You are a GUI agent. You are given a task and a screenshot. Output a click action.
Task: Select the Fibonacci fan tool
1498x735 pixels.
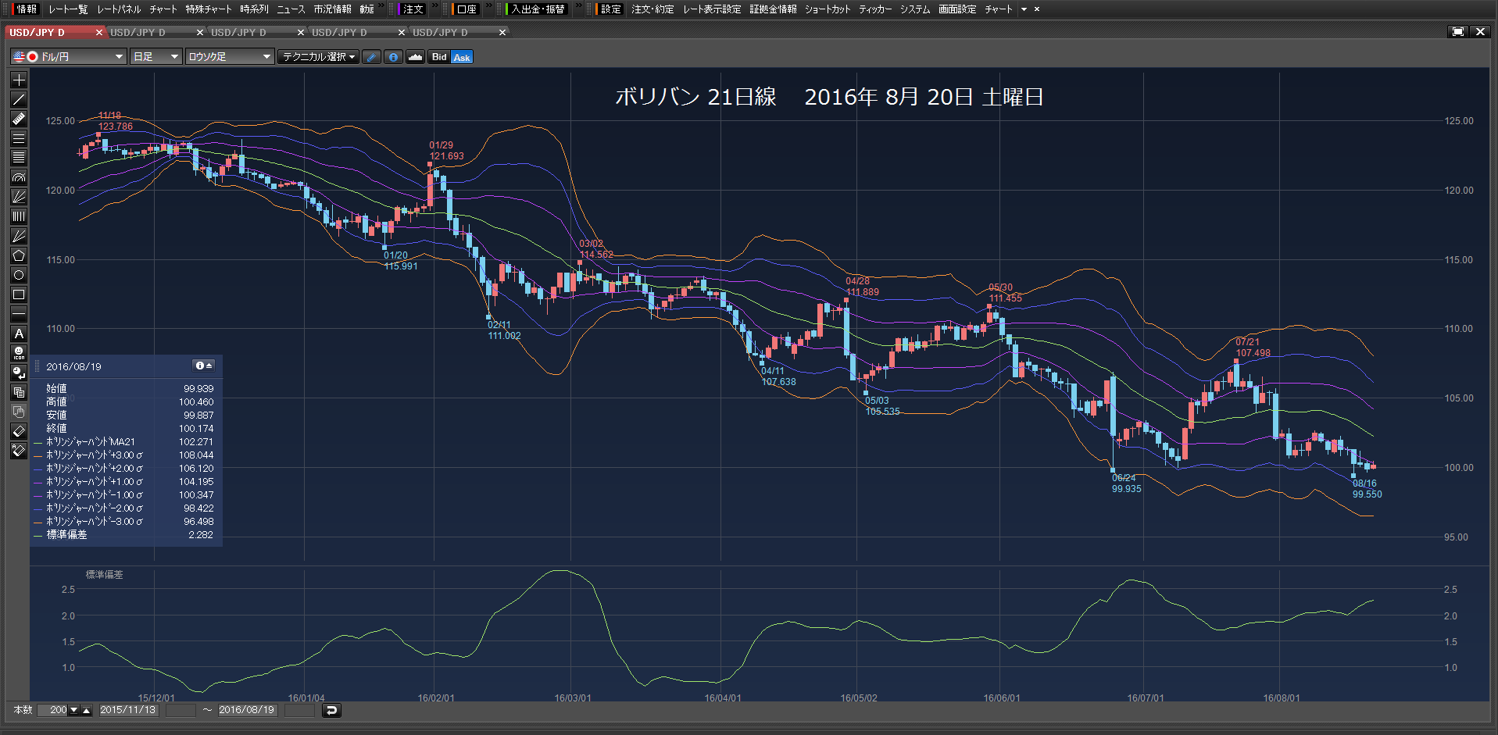pos(19,197)
